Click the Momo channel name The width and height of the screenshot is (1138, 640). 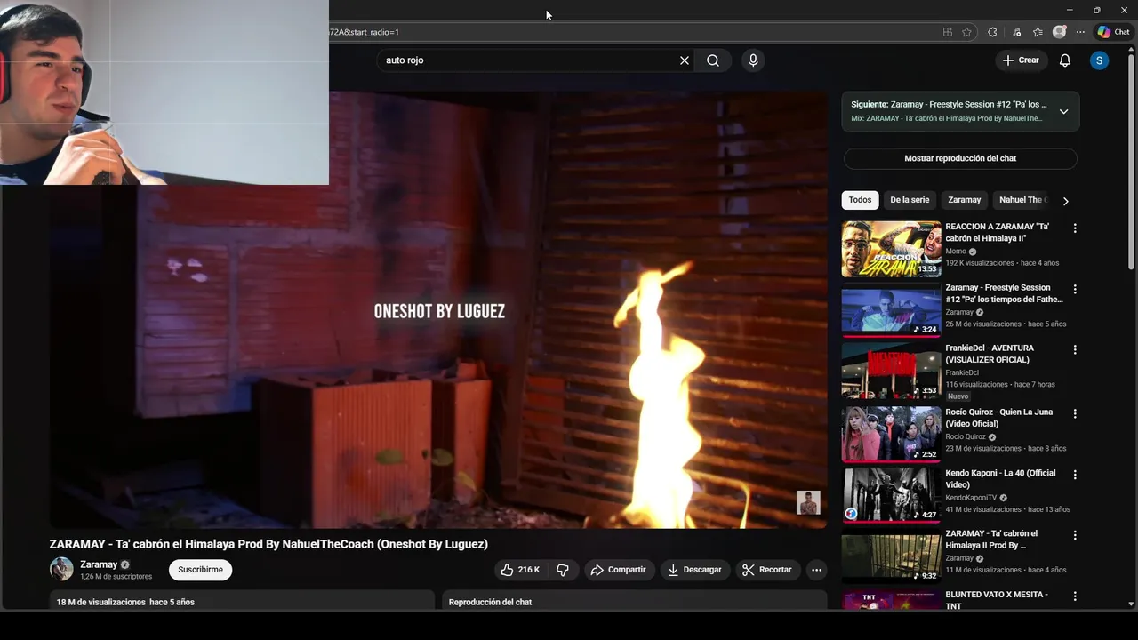(x=956, y=252)
